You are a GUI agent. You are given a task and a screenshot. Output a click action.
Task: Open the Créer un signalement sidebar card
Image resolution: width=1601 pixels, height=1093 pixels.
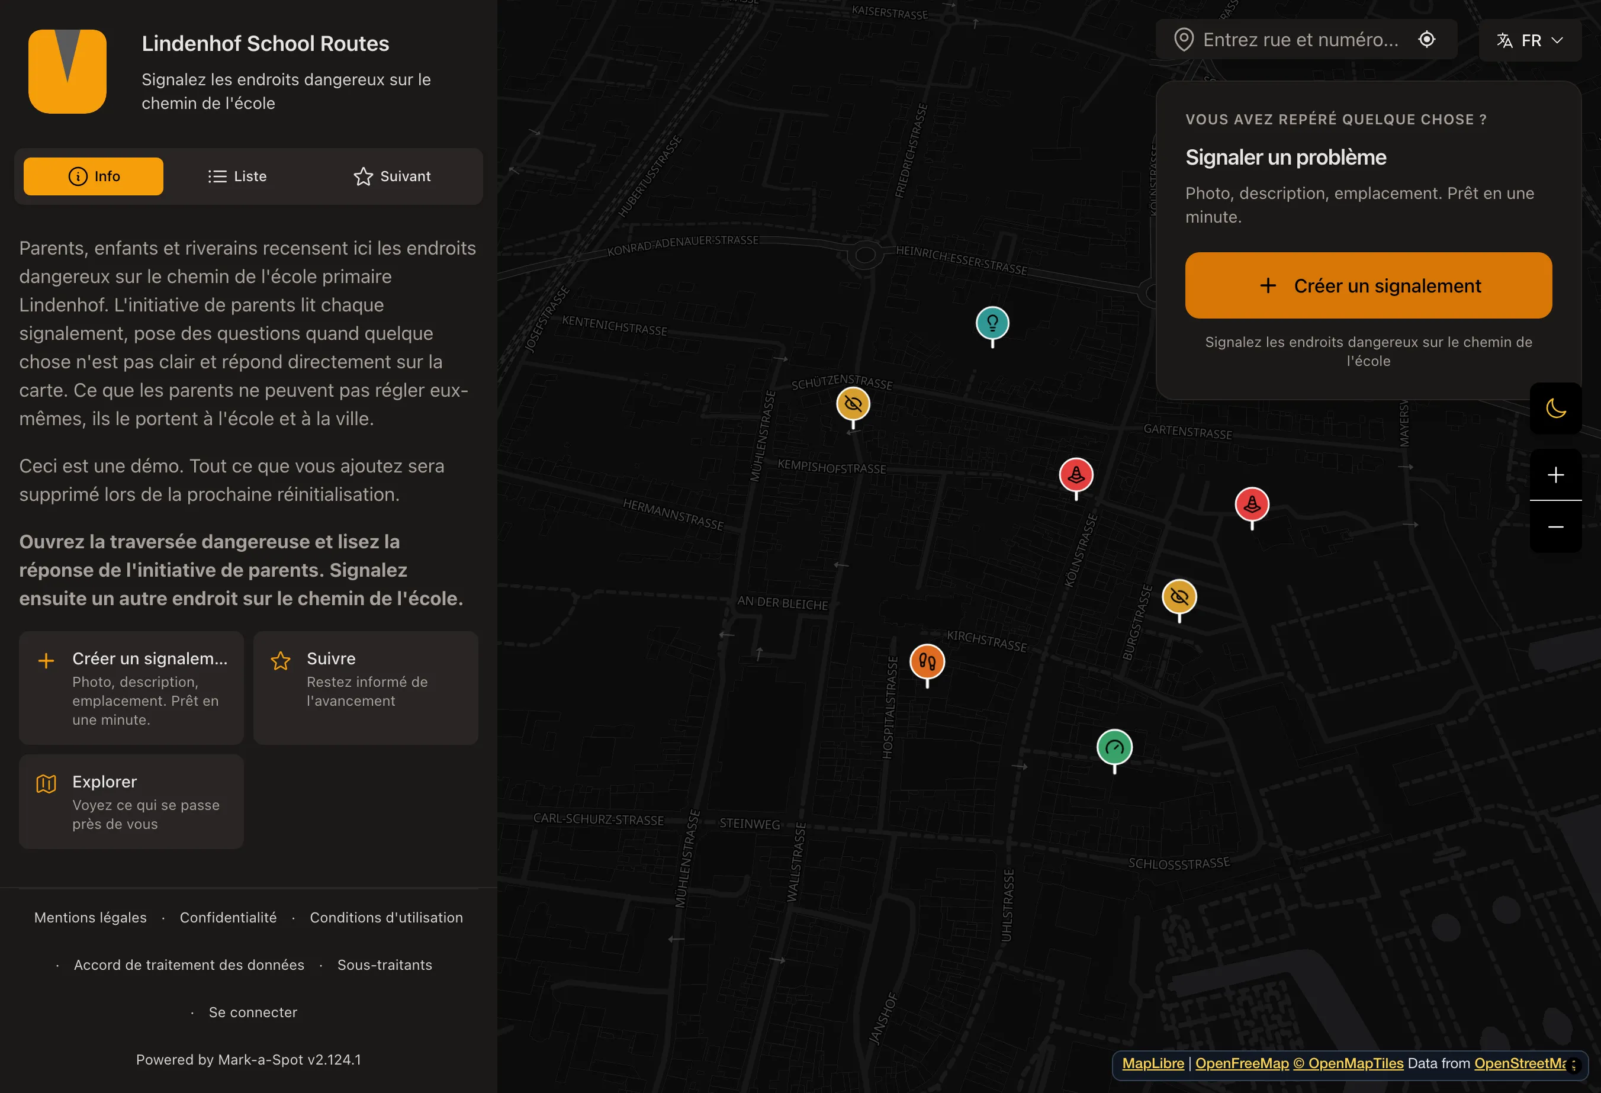pyautogui.click(x=131, y=688)
